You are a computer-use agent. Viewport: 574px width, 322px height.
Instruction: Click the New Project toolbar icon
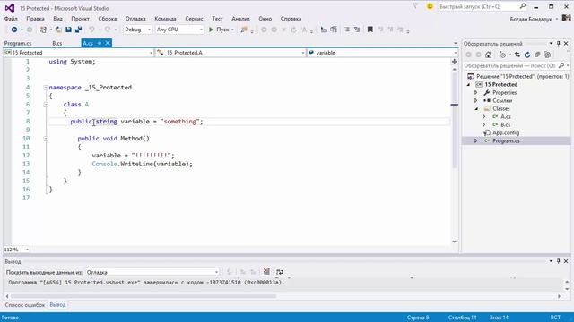[43, 30]
